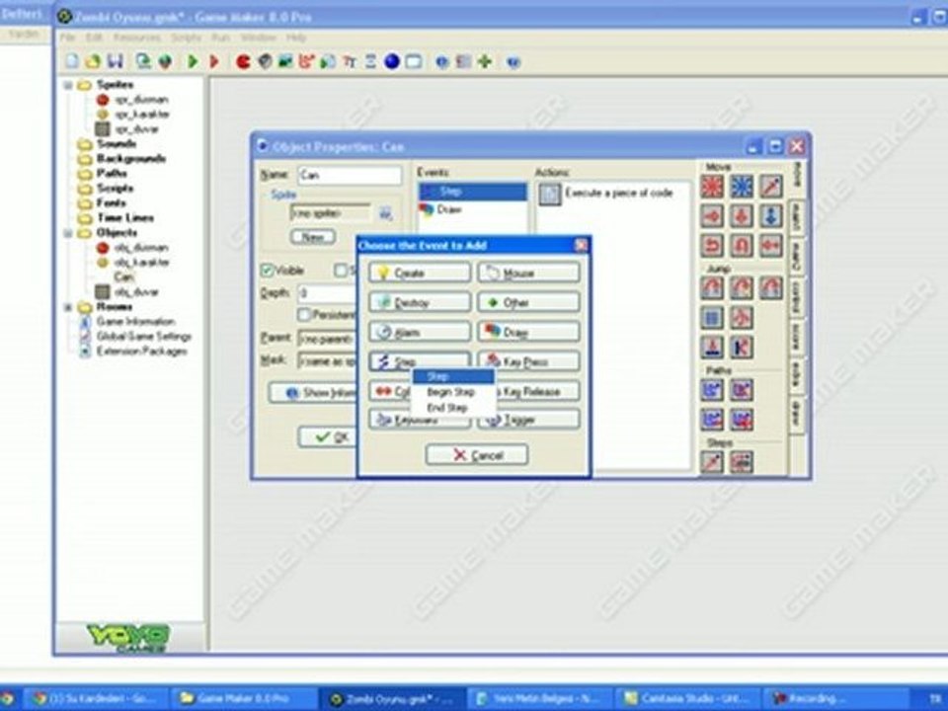Open the Resources menu

(x=137, y=38)
